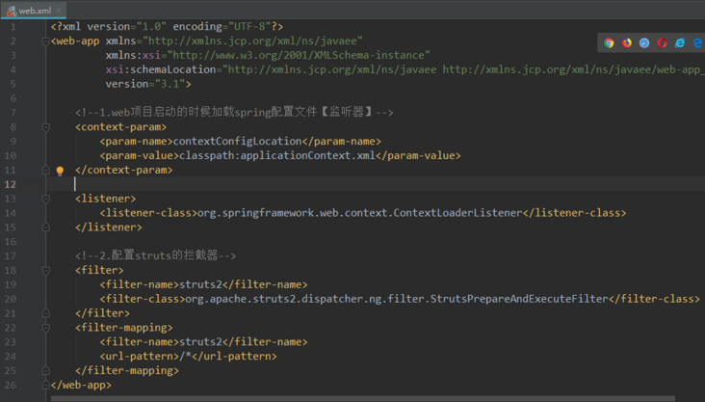Image resolution: width=705 pixels, height=402 pixels.
Task: Open preview in Internet Explorer icon
Action: [x=680, y=42]
